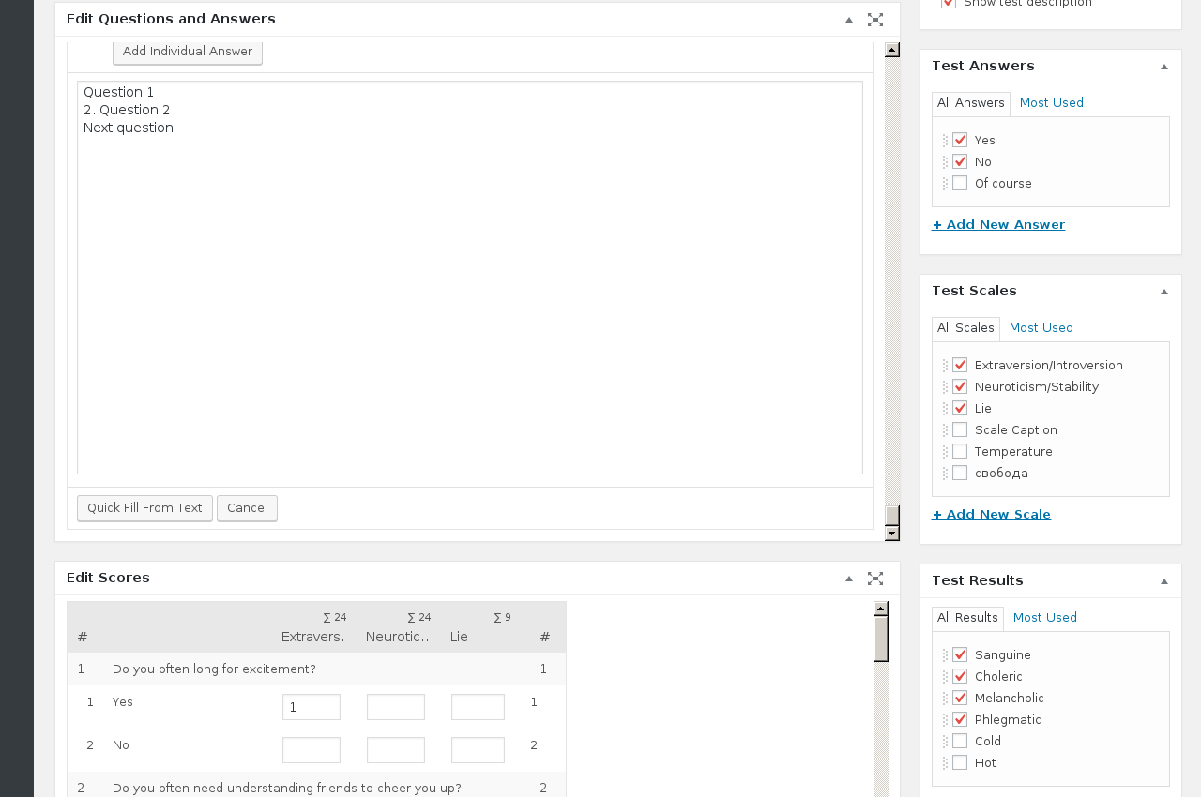1201x797 pixels.
Task: Uncheck the Extraversion/Introversion scale
Action: click(960, 365)
